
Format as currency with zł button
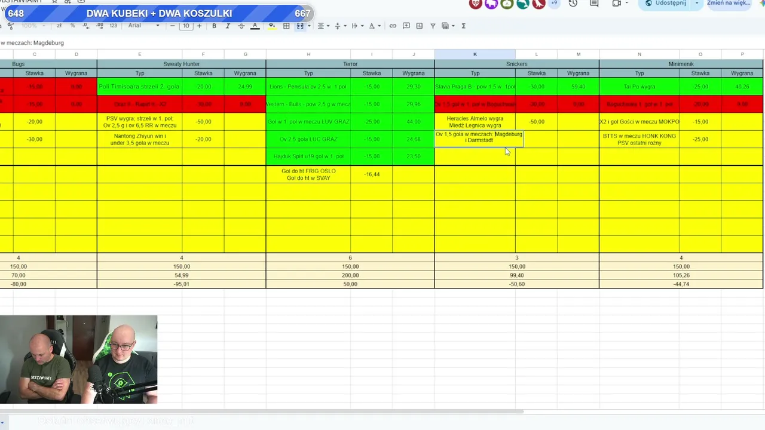point(59,26)
